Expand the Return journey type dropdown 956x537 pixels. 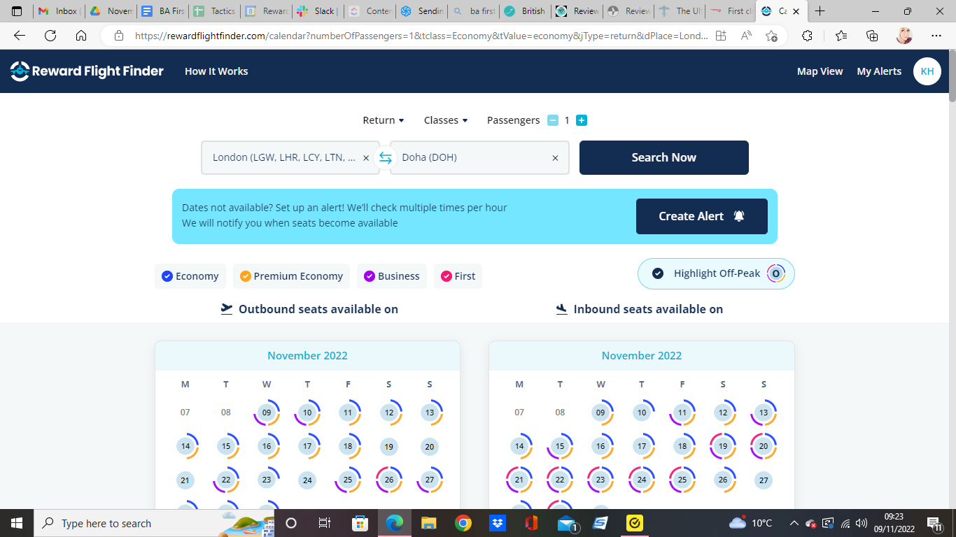[383, 120]
